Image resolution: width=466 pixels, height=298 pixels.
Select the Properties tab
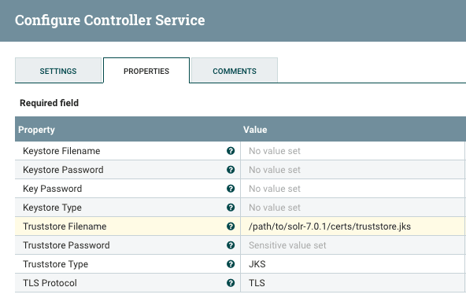click(x=146, y=71)
